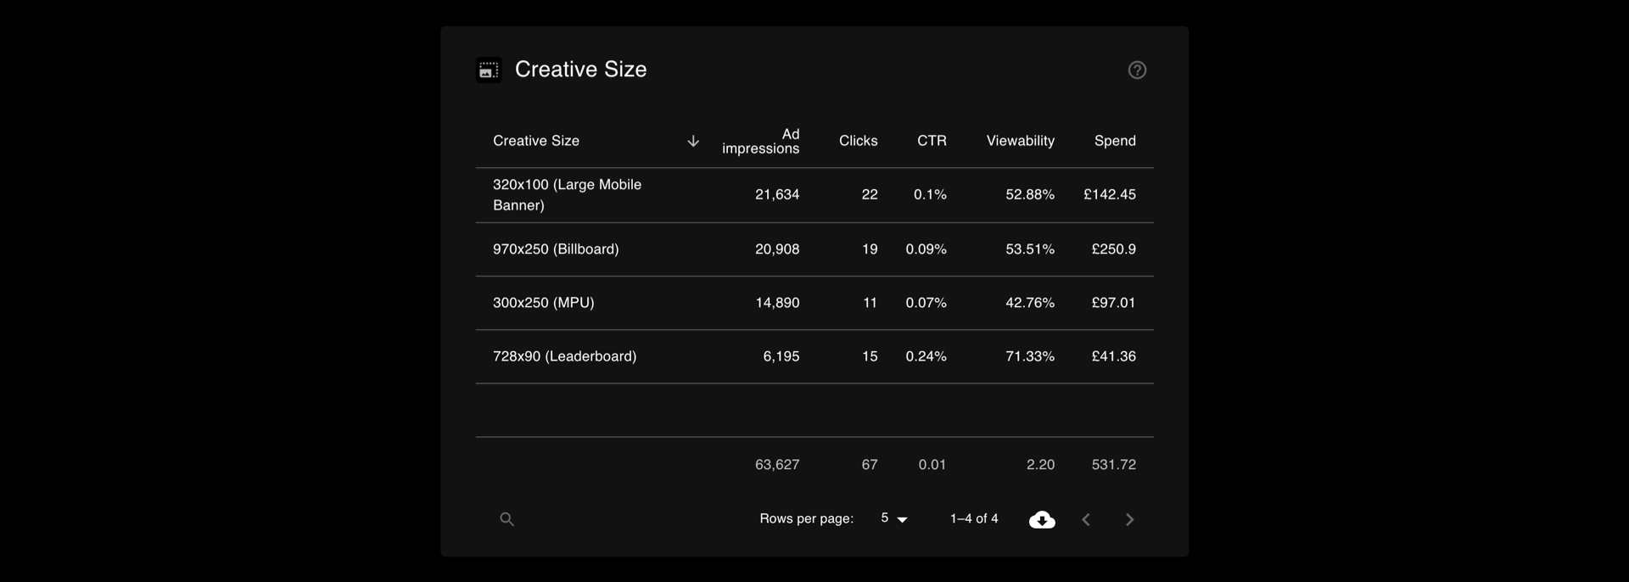
Task: Select the 300x250 MPU row
Action: [x=814, y=303]
